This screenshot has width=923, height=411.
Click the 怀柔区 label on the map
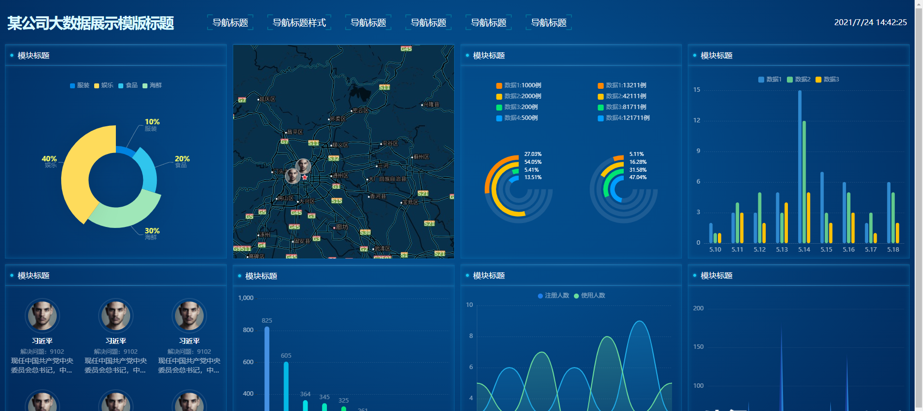[x=337, y=119]
